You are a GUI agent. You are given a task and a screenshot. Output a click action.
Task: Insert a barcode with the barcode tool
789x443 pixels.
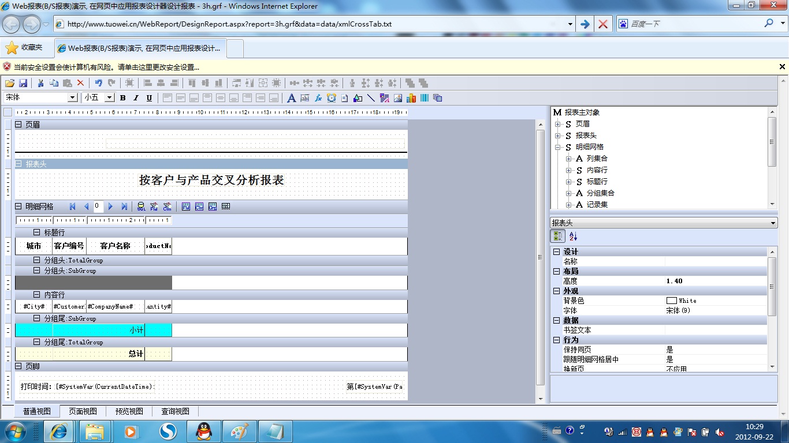[x=425, y=98]
